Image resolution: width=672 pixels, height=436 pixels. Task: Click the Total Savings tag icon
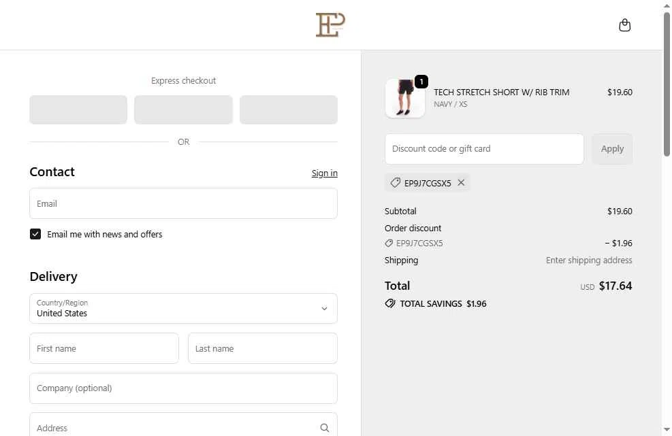[x=390, y=303]
